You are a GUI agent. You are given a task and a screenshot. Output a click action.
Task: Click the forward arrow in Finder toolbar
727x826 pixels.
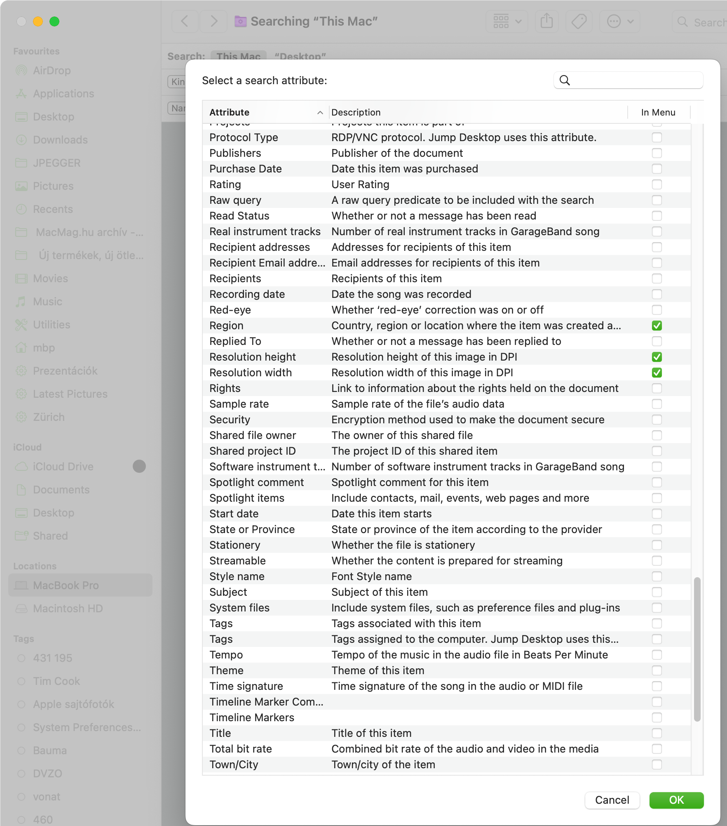tap(213, 21)
